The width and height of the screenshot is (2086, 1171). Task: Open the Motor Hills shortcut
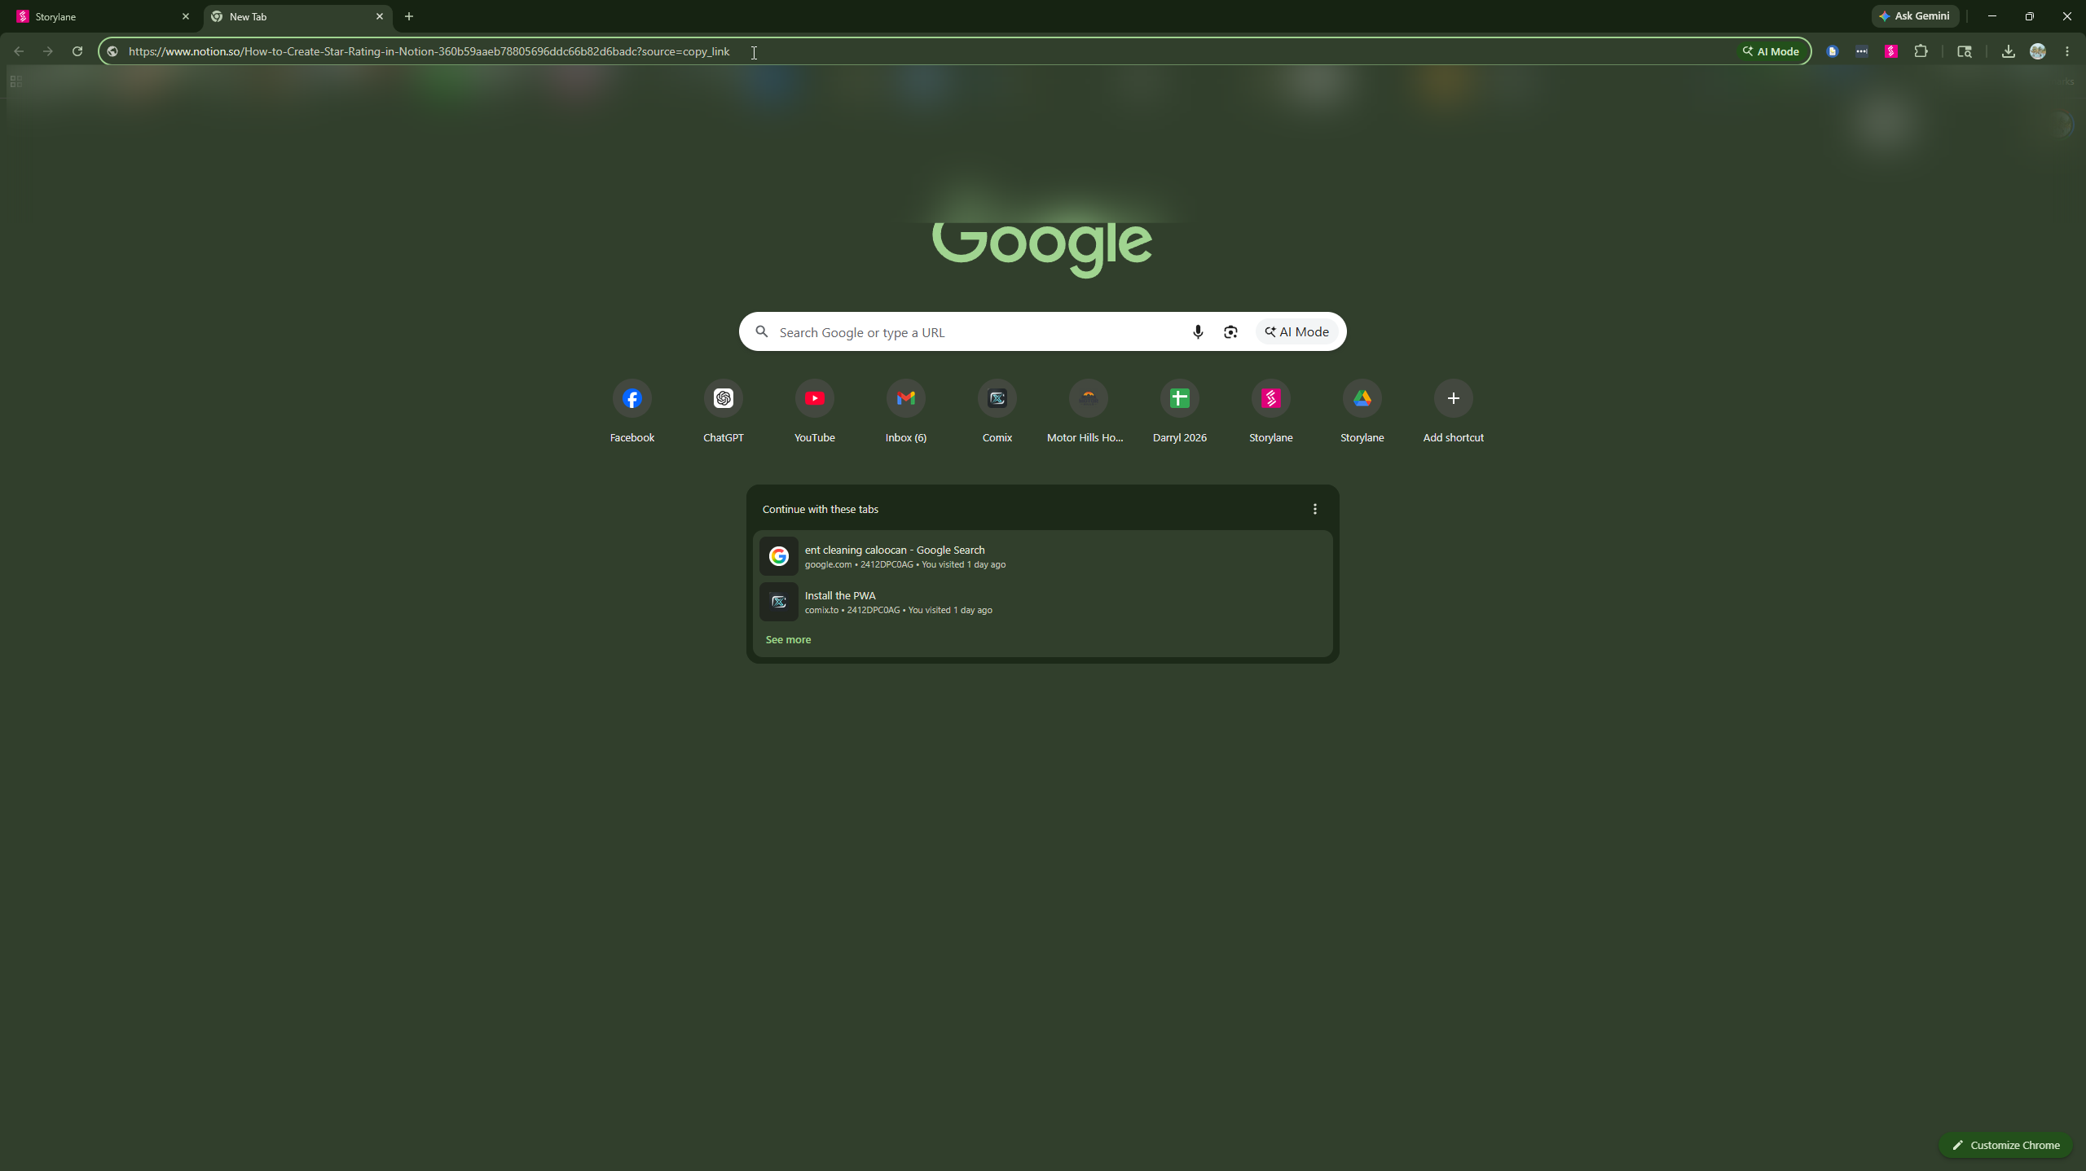click(x=1088, y=398)
